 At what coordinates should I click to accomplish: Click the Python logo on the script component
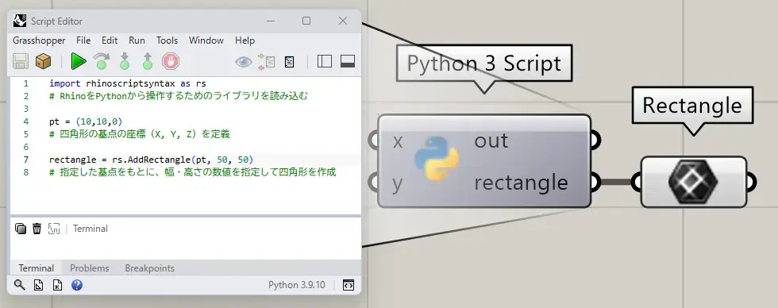[436, 158]
